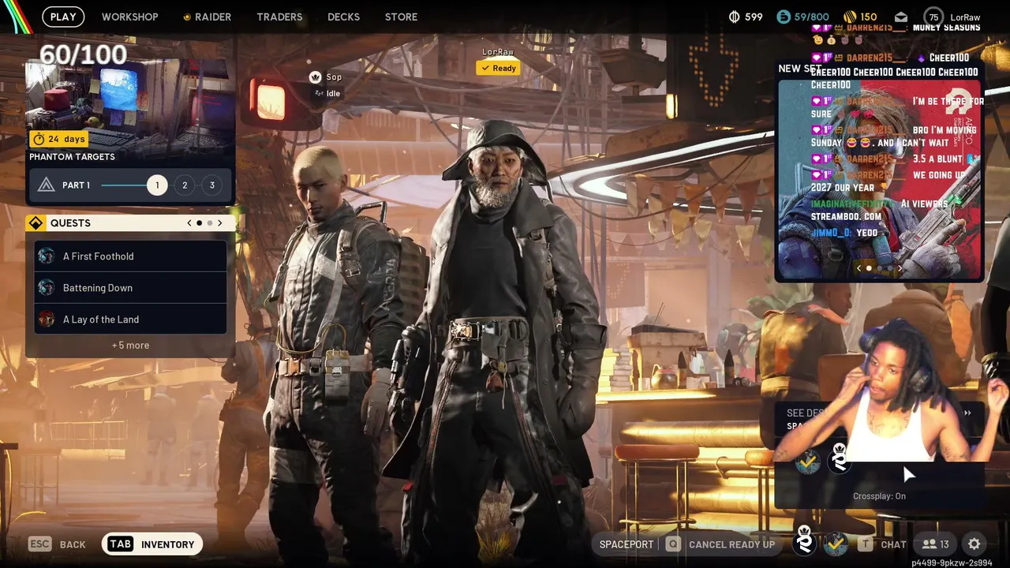The width and height of the screenshot is (1010, 568).
Task: Click the checkmarked avatar in the squad panel
Action: [x=807, y=463]
